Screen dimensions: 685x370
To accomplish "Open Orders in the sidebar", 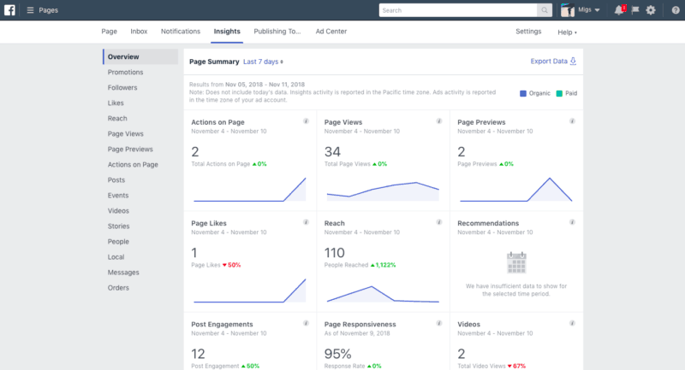I will [x=118, y=288].
